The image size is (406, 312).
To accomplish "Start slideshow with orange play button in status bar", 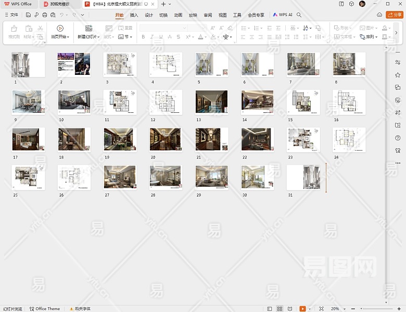I will 303,309.
